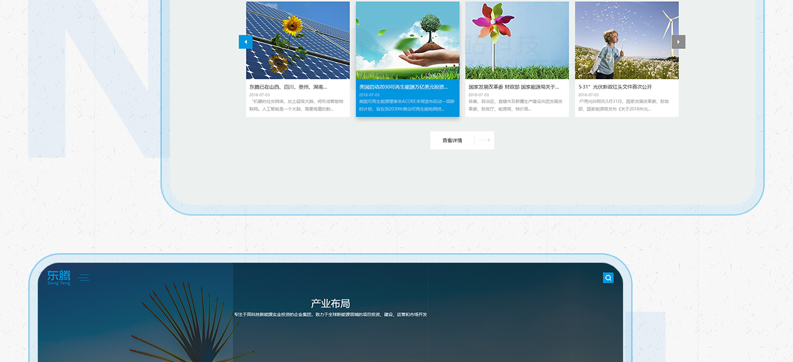Open article 5·31 光伏新政红头文件首次公开
The width and height of the screenshot is (793, 362).
(x=615, y=87)
